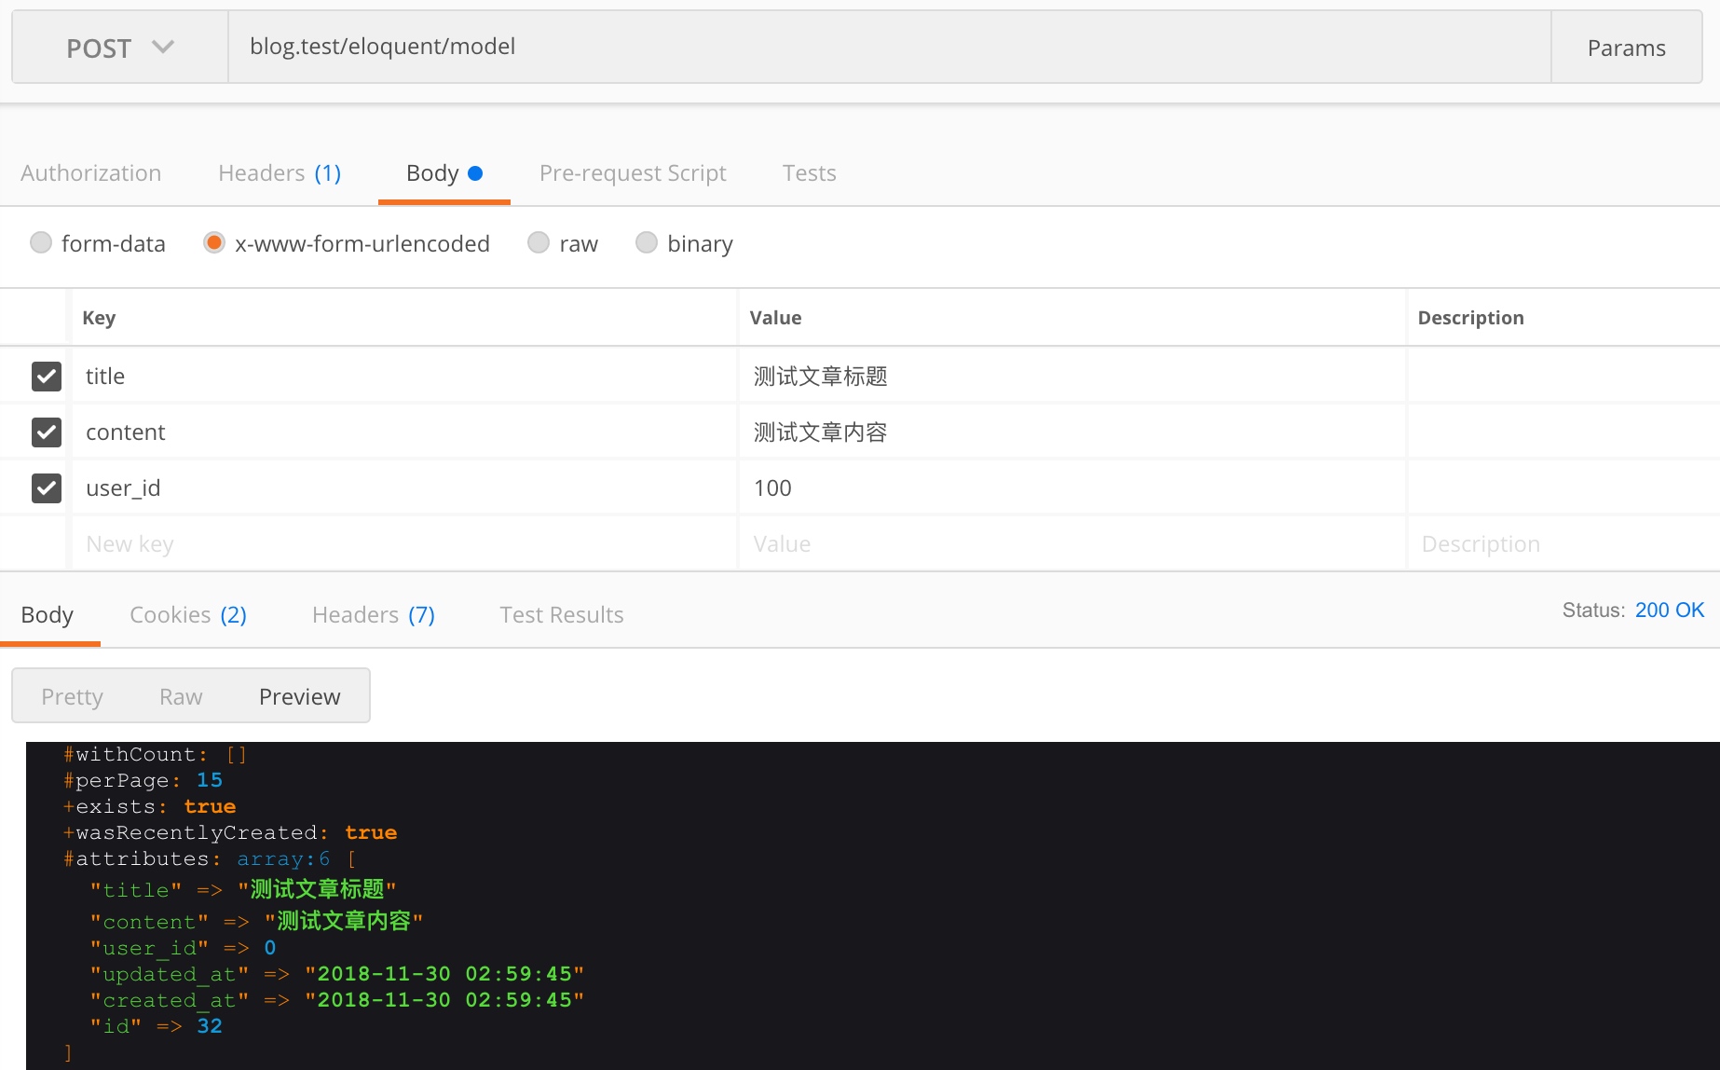Open the Test Results tab
Screen dimensions: 1720x1070
(562, 615)
